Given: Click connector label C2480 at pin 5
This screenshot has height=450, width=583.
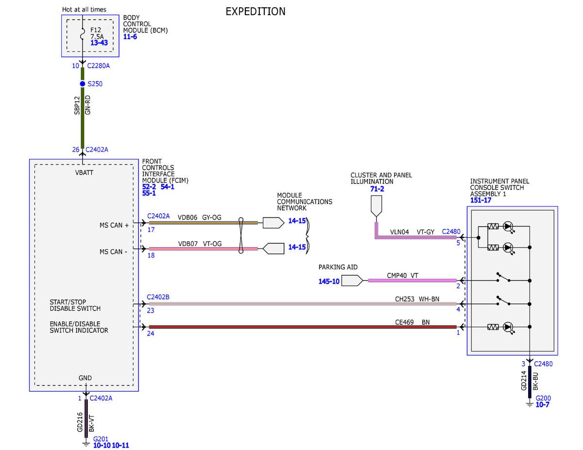Looking at the screenshot, I should click(x=451, y=232).
